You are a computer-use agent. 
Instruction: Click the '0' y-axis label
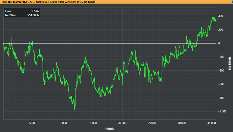click(219, 43)
